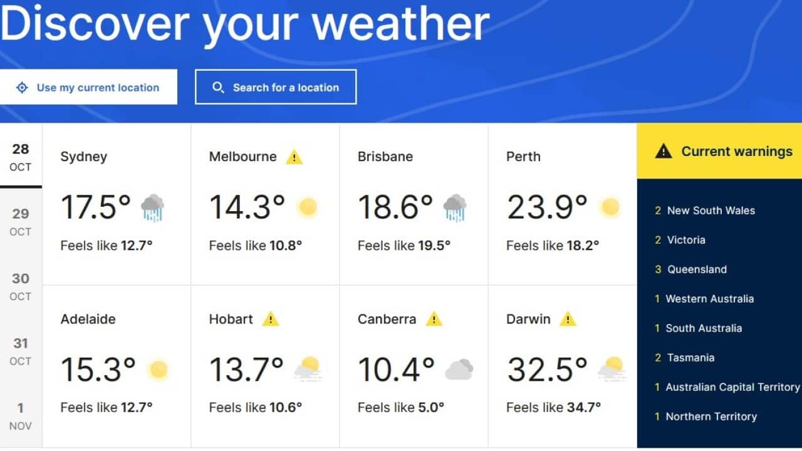802x451 pixels.
Task: View the Queensland warnings
Action: [697, 269]
